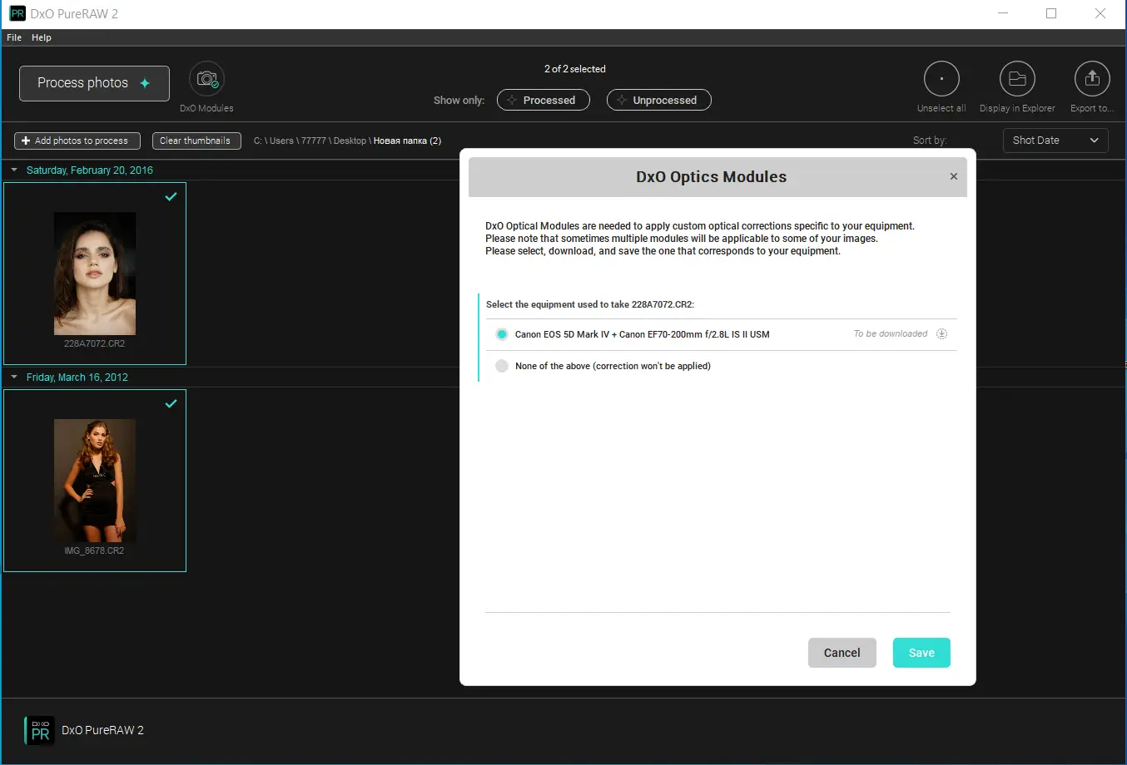Collapse the Saturday, February 20, 2016 group
The width and height of the screenshot is (1127, 765).
pos(14,170)
